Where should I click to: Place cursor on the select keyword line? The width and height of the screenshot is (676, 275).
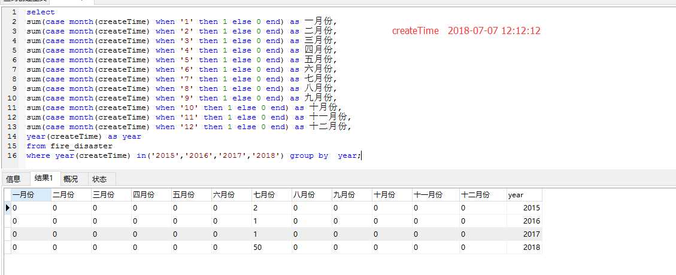pos(41,12)
